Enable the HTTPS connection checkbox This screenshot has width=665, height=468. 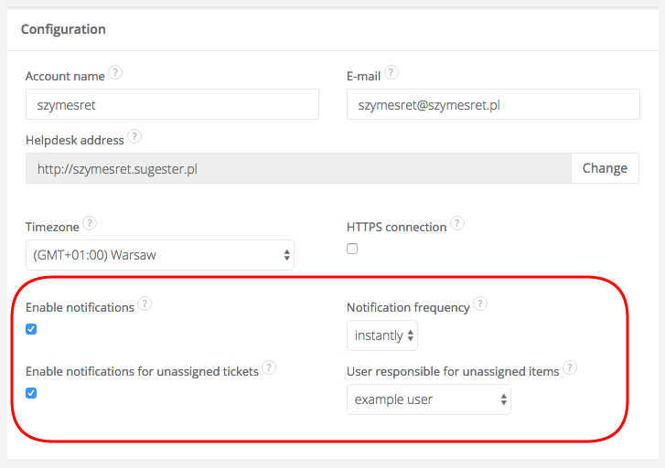tap(352, 249)
